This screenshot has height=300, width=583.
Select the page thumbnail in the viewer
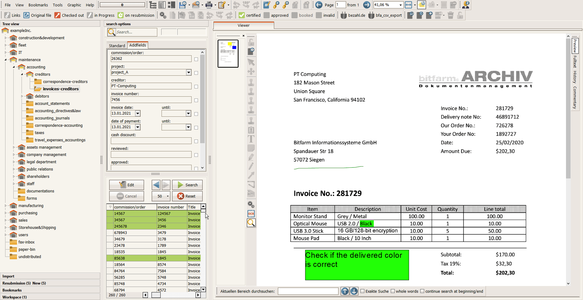click(228, 53)
